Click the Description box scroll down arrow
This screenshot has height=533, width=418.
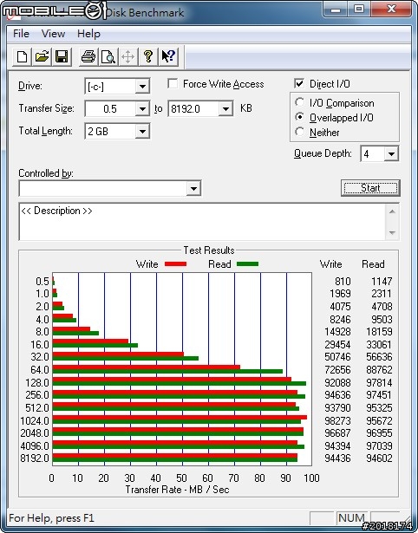click(392, 232)
